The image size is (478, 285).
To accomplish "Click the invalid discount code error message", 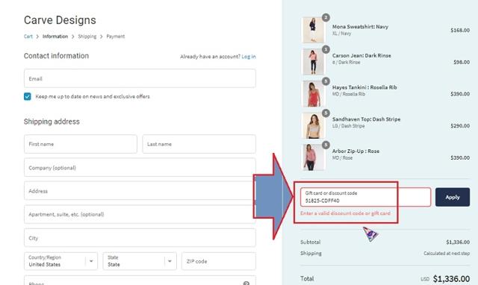I will coord(345,213).
